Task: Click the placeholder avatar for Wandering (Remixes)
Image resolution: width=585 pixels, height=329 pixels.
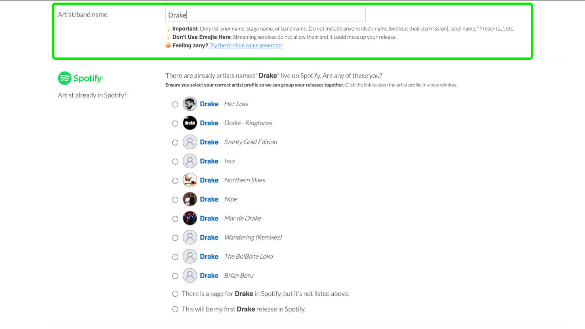Action: [190, 237]
